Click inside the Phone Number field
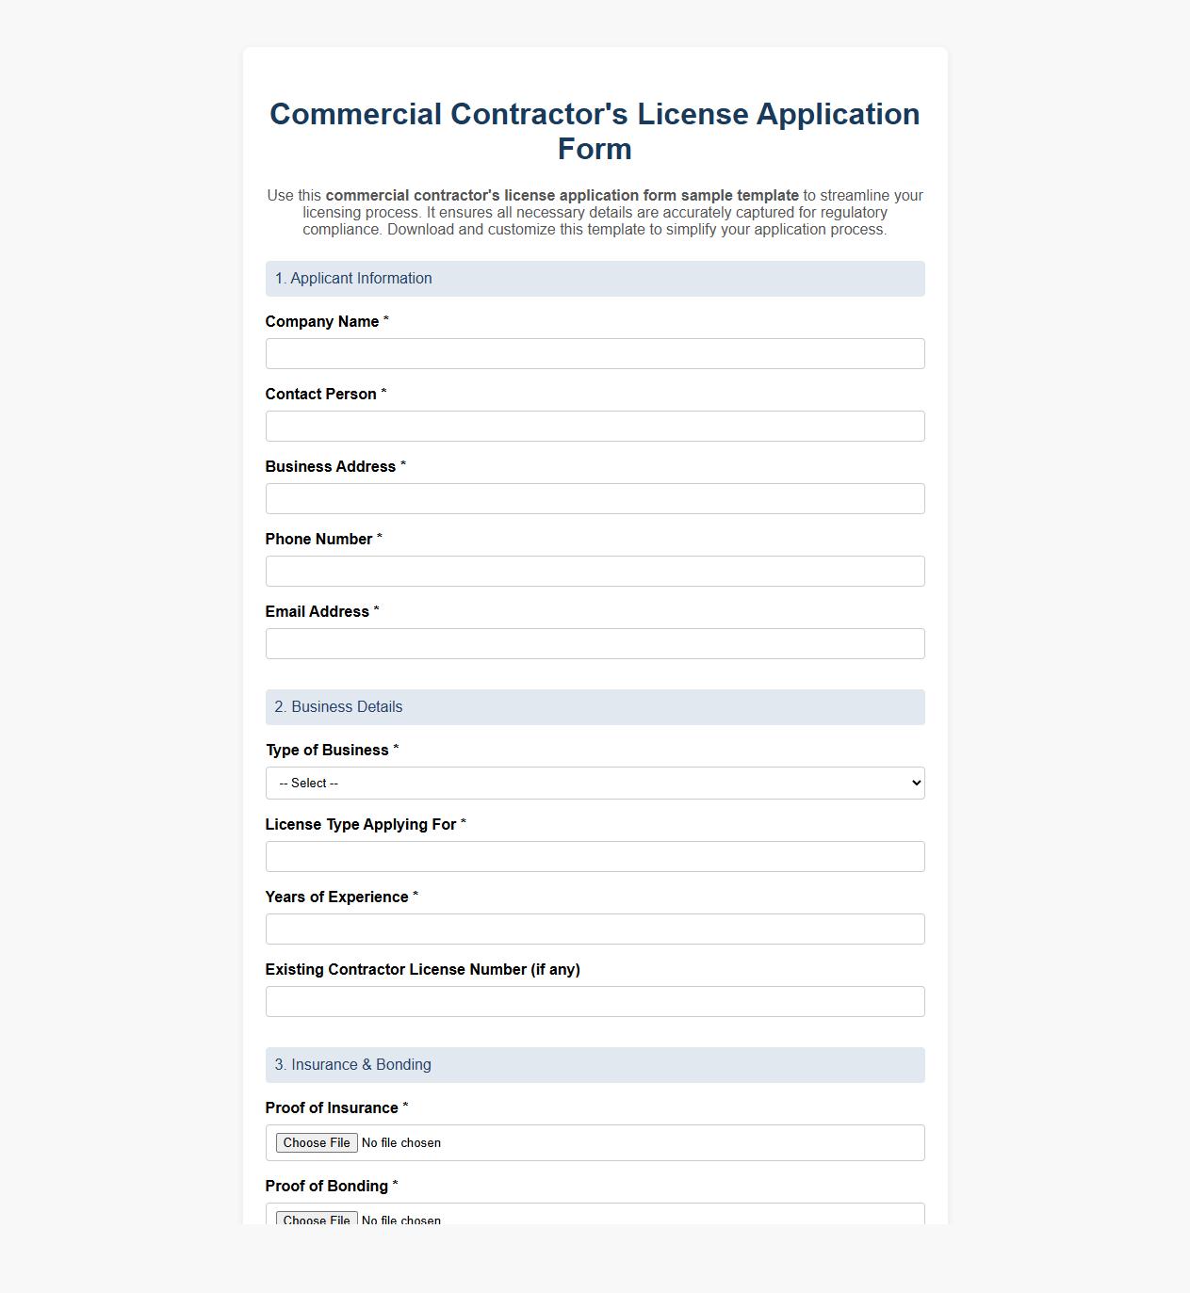The height and width of the screenshot is (1293, 1190). pos(595,571)
